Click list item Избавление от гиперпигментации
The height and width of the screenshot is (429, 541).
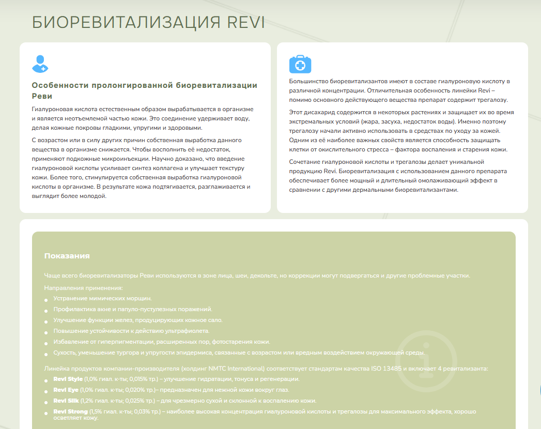coord(162,342)
